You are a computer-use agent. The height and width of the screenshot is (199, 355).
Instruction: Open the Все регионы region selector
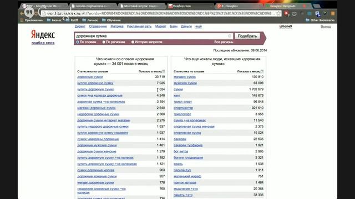[x=224, y=42]
